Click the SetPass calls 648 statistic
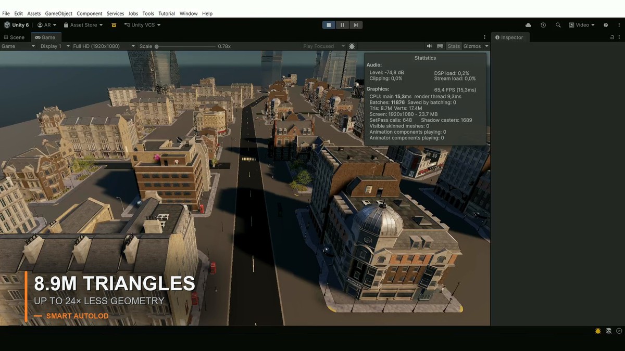This screenshot has width=625, height=351. (x=391, y=120)
